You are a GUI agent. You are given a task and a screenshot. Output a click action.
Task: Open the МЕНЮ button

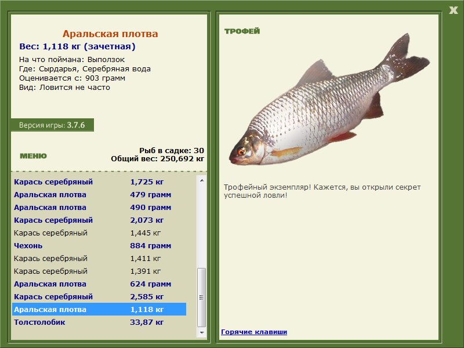[x=33, y=156]
